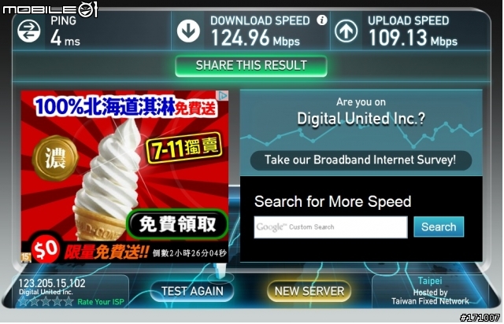
Task: Click SHARE THIS RESULT button
Action: [251, 66]
